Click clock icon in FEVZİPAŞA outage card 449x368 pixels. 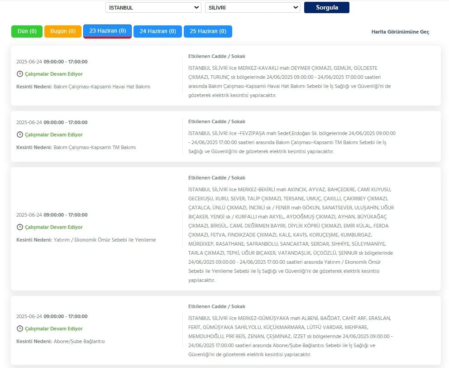point(20,135)
